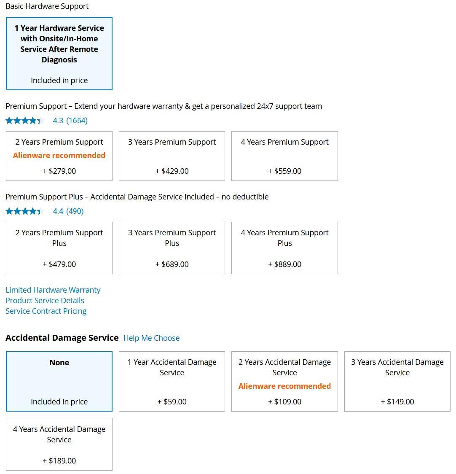Click Help Me Choose for Accidental Damage

coord(151,338)
